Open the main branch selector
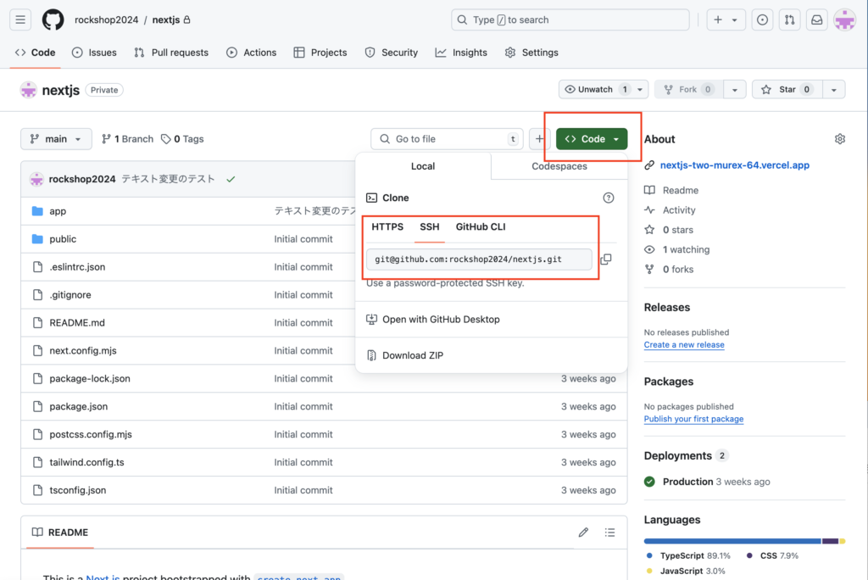 point(57,139)
